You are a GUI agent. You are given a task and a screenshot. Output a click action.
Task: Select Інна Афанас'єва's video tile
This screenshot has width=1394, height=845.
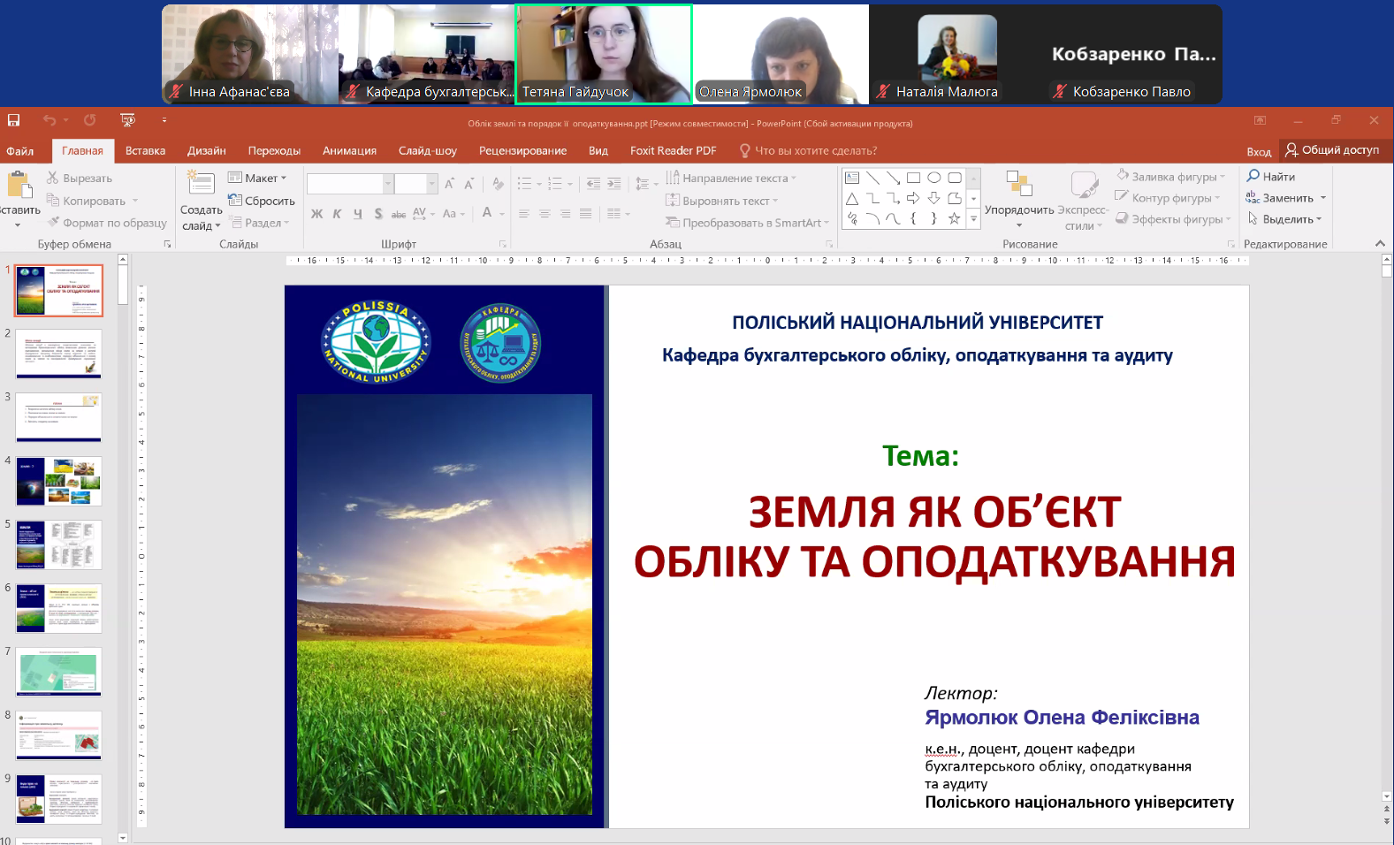coord(250,54)
